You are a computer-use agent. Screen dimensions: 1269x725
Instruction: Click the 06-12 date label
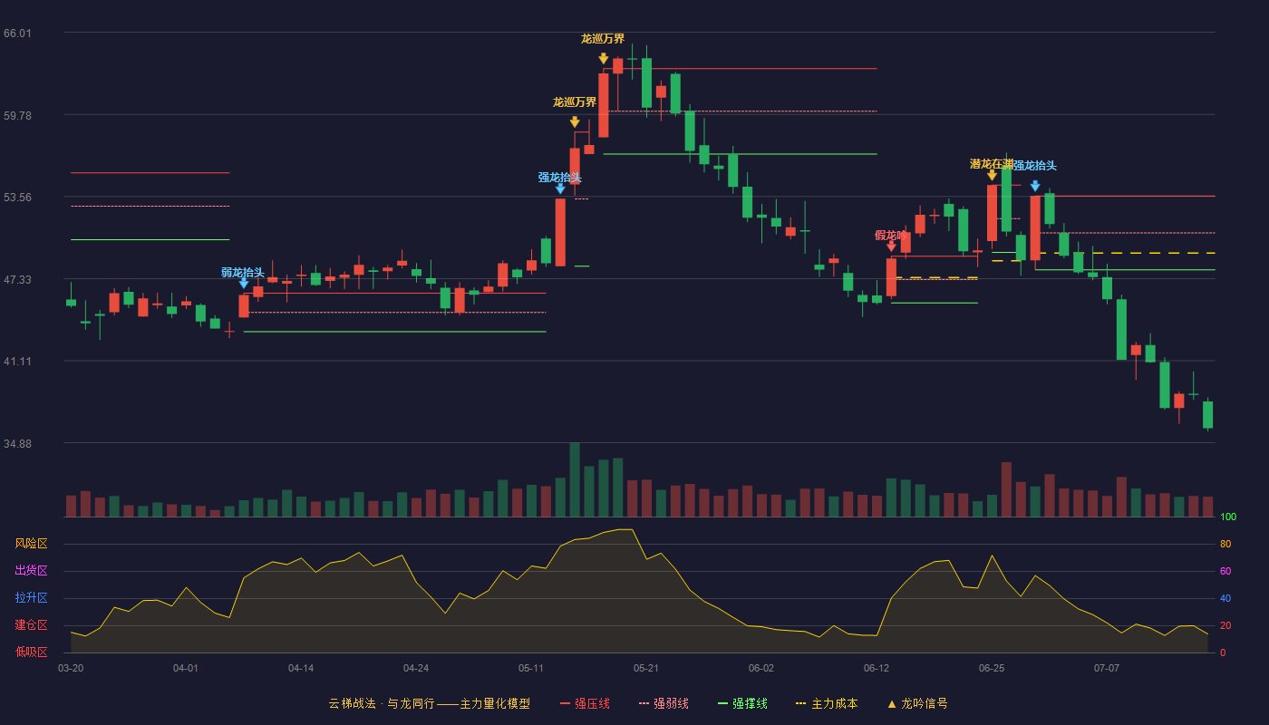tap(877, 668)
